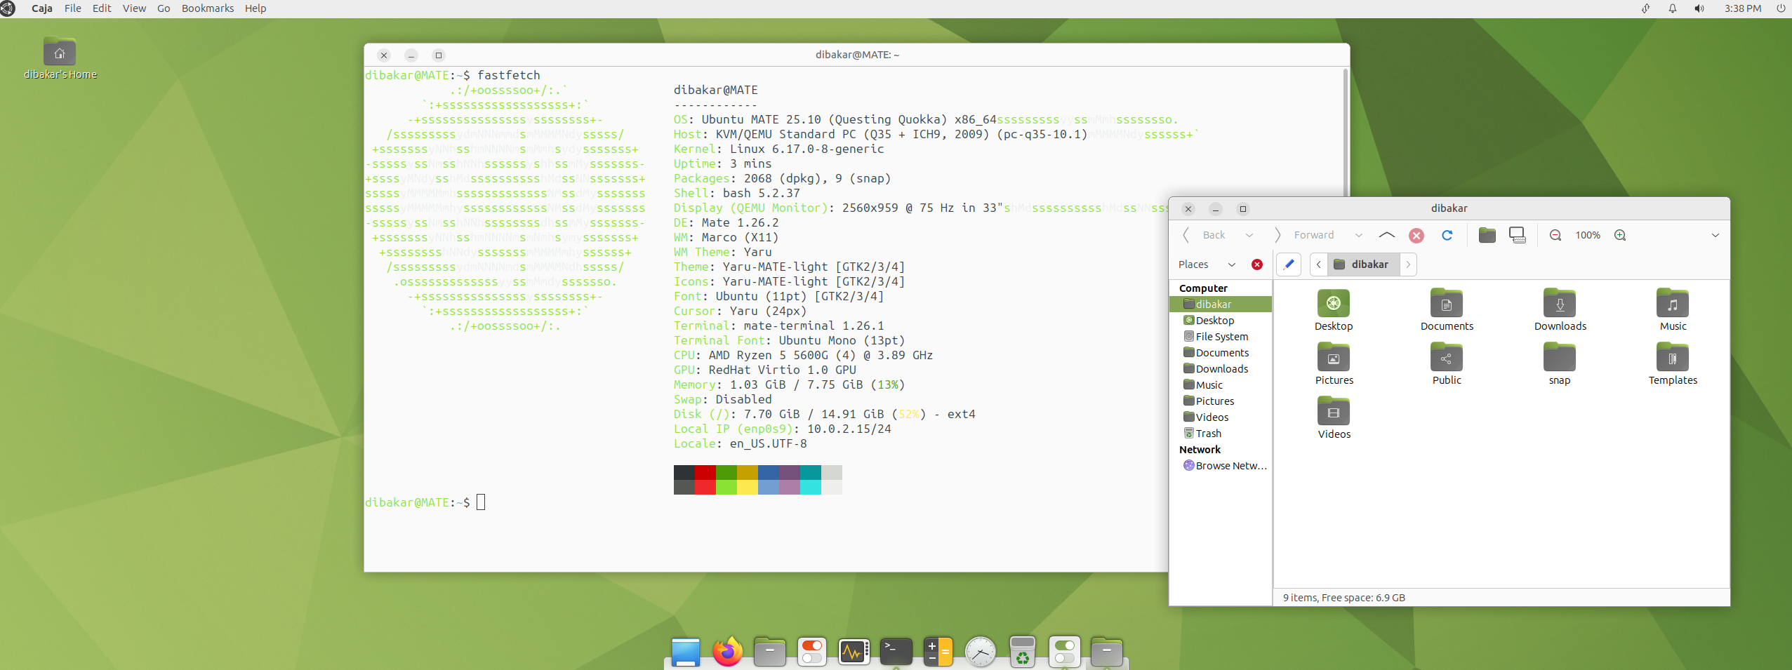
Task: Open the Bookmarks menu
Action: pos(206,8)
